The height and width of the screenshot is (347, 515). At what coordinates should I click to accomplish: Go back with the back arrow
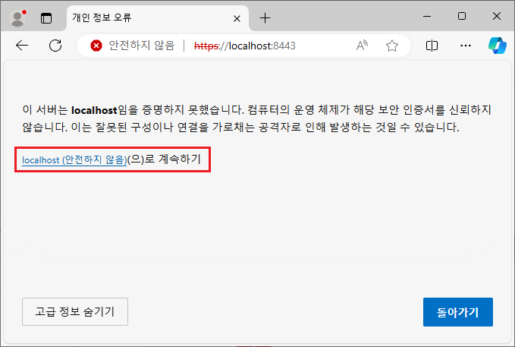click(22, 46)
